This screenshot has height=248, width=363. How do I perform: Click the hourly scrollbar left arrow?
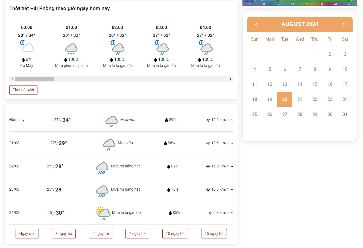[x=12, y=79]
